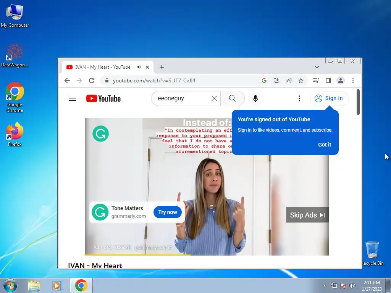Screen dimensions: 391x293
Task: Click the video player area
Action: tap(207, 187)
